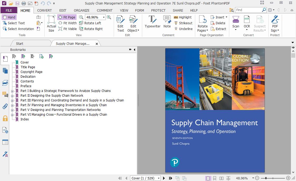
Task: Click the Scan button
Action: tap(236, 23)
